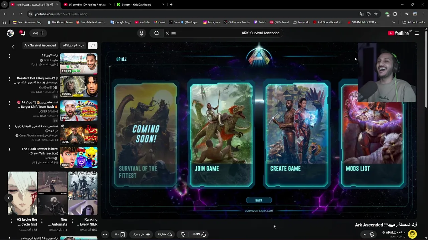Open options for 100th Brawler video
The height and width of the screenshot is (240, 428).
point(9,150)
